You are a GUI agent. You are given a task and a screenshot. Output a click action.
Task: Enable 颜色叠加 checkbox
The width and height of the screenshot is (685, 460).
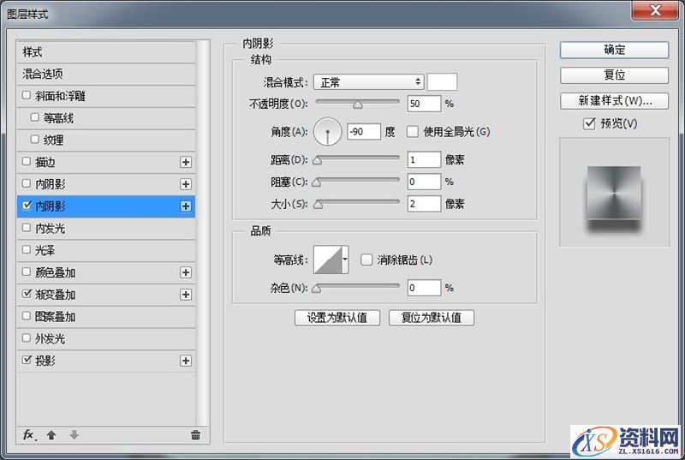(27, 272)
